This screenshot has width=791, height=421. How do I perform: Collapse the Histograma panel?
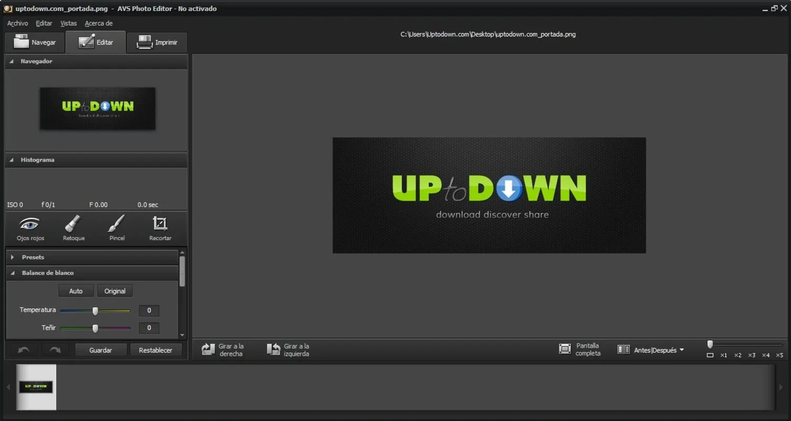(12, 160)
